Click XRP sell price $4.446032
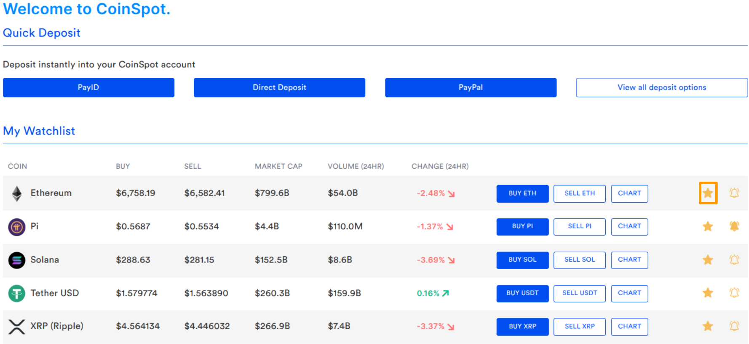The width and height of the screenshot is (749, 344). point(207,326)
